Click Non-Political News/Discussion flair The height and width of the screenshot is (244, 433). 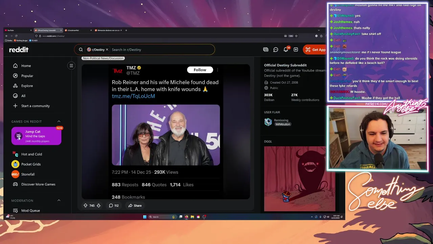coord(103,58)
